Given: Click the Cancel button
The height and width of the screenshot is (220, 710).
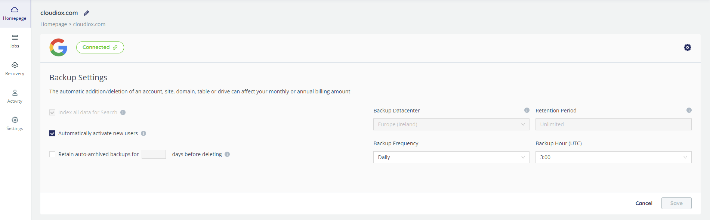Looking at the screenshot, I should click(x=644, y=203).
